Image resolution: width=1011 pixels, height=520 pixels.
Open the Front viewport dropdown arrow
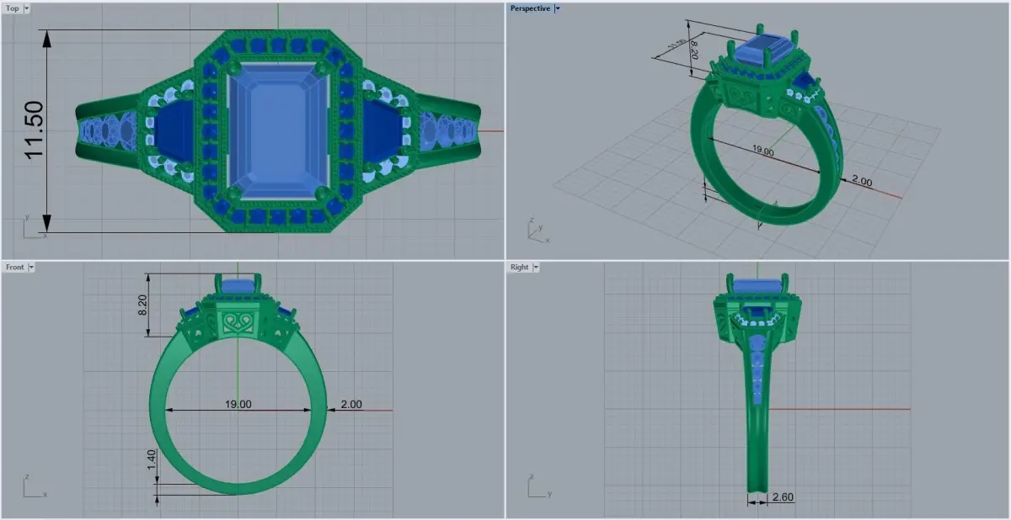click(x=31, y=267)
